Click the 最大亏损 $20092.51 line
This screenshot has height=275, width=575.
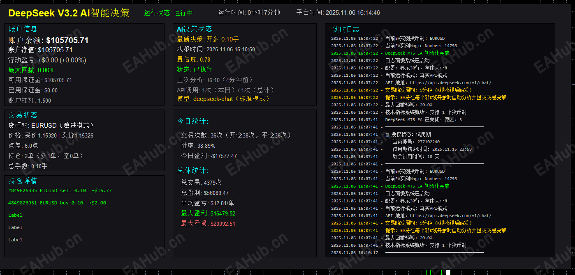coord(208,224)
